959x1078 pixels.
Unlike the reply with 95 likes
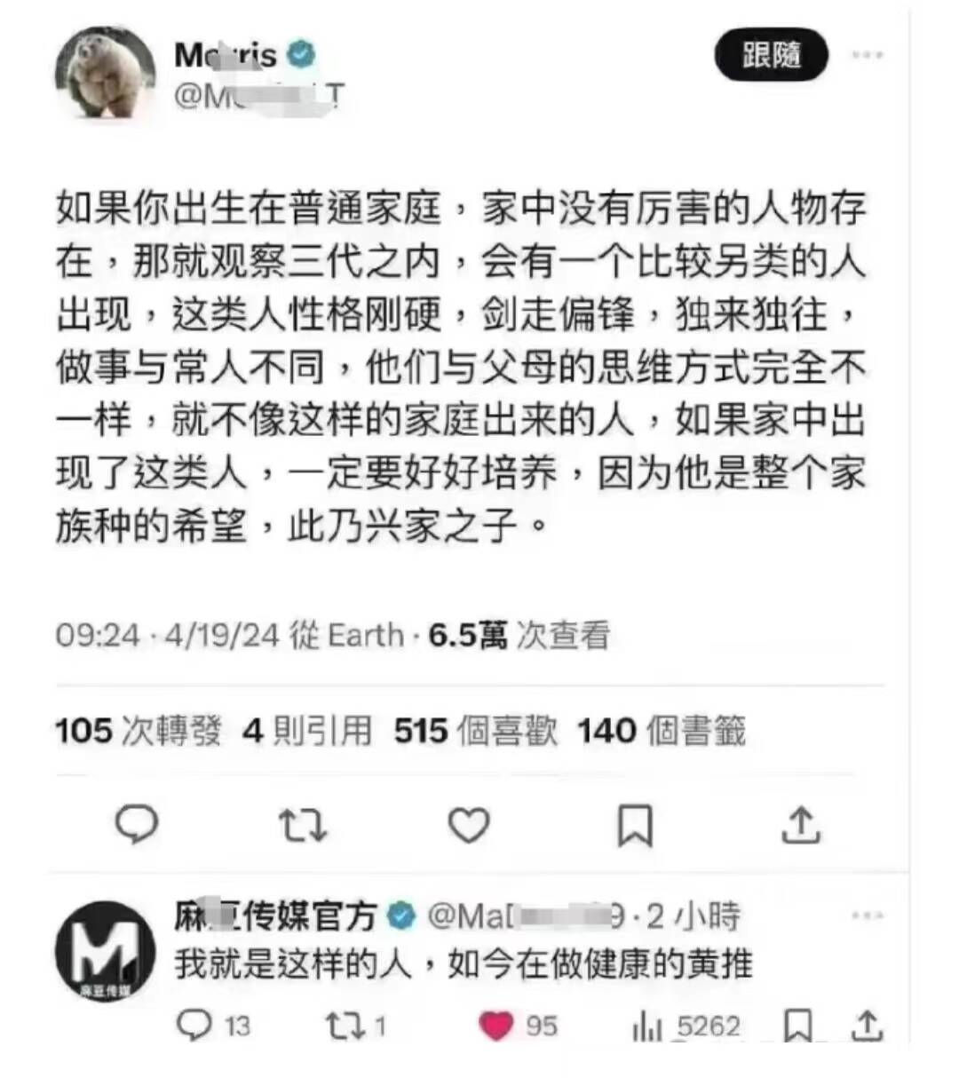click(x=519, y=1026)
